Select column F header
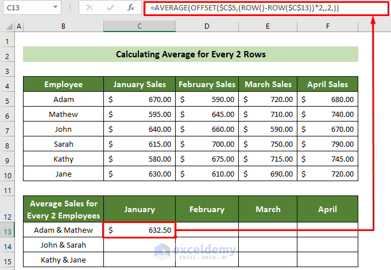The image size is (391, 270). tap(327, 26)
